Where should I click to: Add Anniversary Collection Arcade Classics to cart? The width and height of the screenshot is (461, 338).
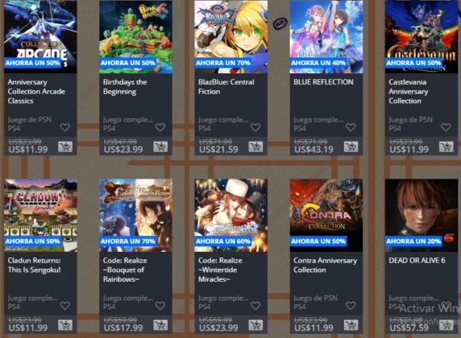(x=65, y=146)
